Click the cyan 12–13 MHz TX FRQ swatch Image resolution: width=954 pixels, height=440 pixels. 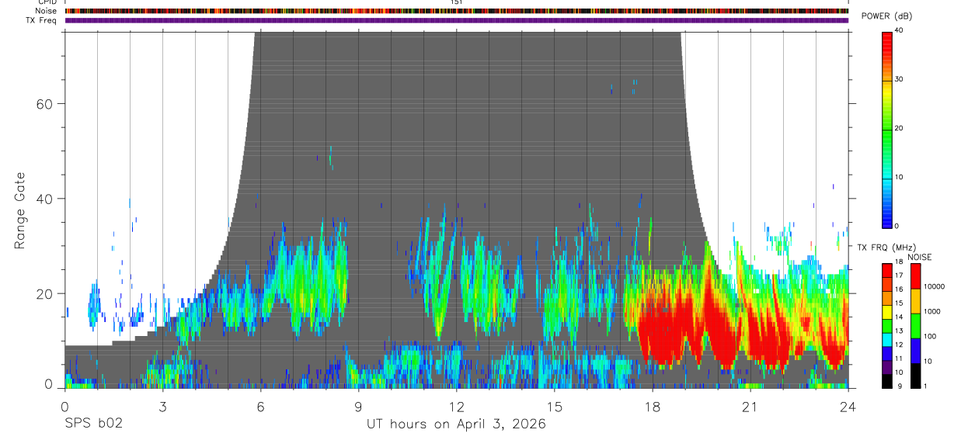887,338
